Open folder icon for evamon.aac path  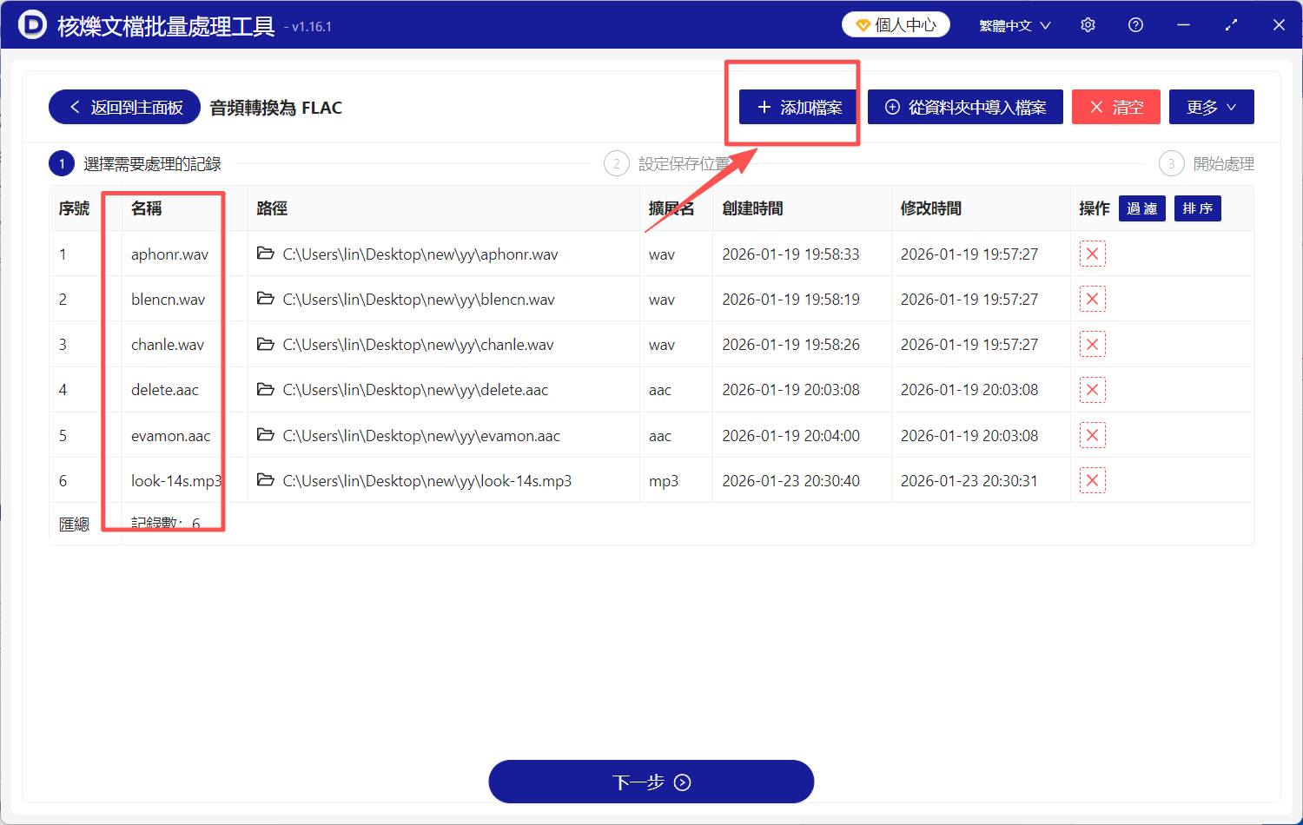click(266, 435)
